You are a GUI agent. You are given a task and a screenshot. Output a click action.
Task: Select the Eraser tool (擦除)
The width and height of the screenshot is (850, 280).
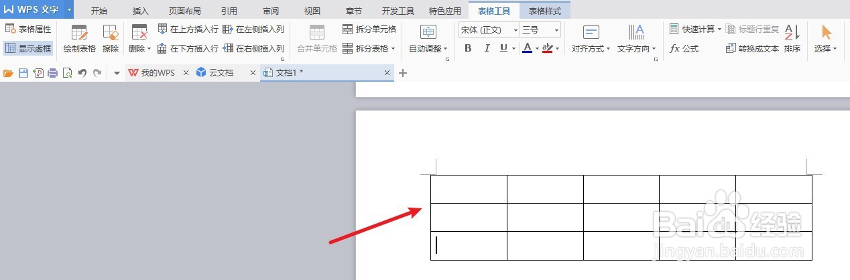point(111,40)
